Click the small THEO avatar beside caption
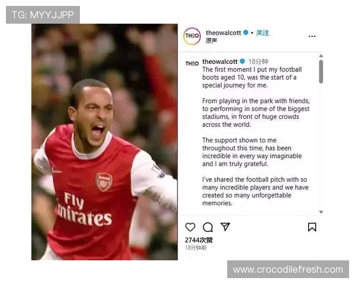Screen dimensions: 355x284 click(192, 63)
